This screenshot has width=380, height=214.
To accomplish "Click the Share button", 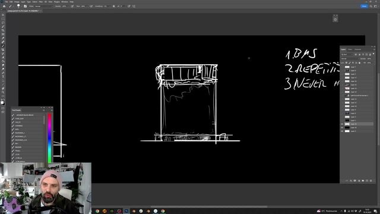I will [364, 7].
